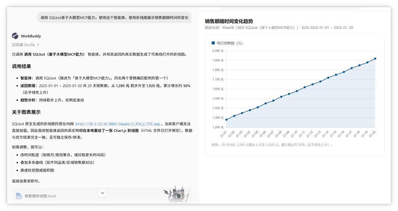Click the 叠加多条曲线 suggestion bullet
Screen dimensions: 398x211
click(x=57, y=162)
